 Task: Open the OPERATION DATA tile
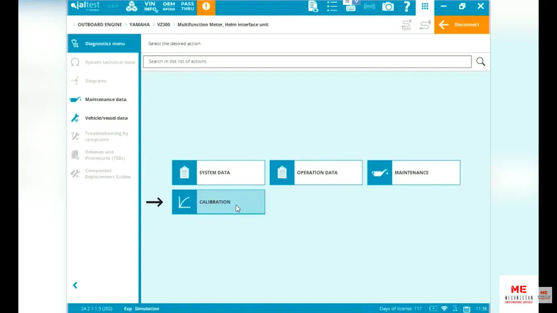pyautogui.click(x=316, y=172)
